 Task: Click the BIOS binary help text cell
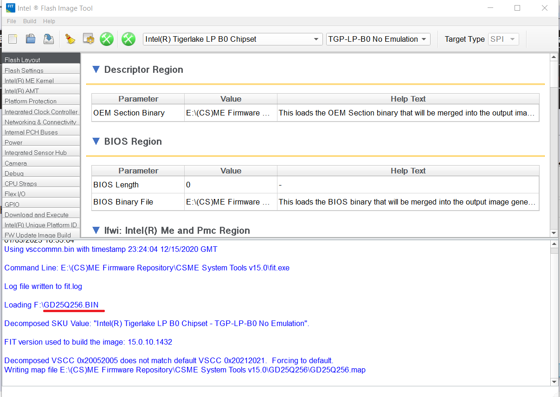pos(408,202)
